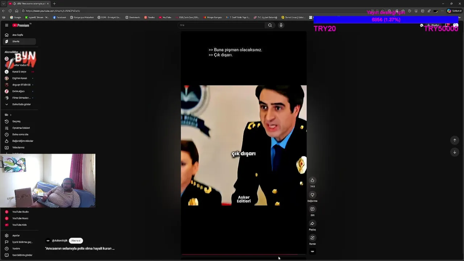Open YouTube bookmark in bookmarks bar
This screenshot has height=261, width=464.
click(165, 17)
